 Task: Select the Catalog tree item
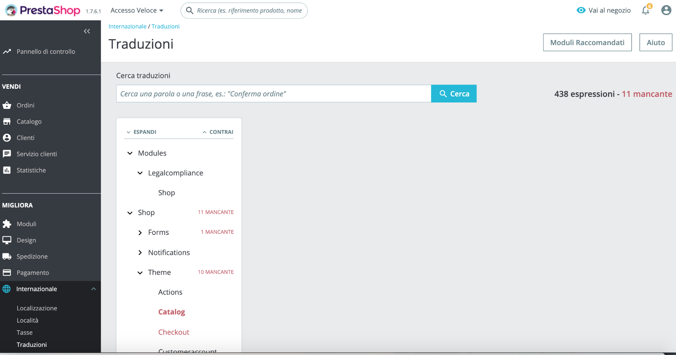(x=172, y=312)
